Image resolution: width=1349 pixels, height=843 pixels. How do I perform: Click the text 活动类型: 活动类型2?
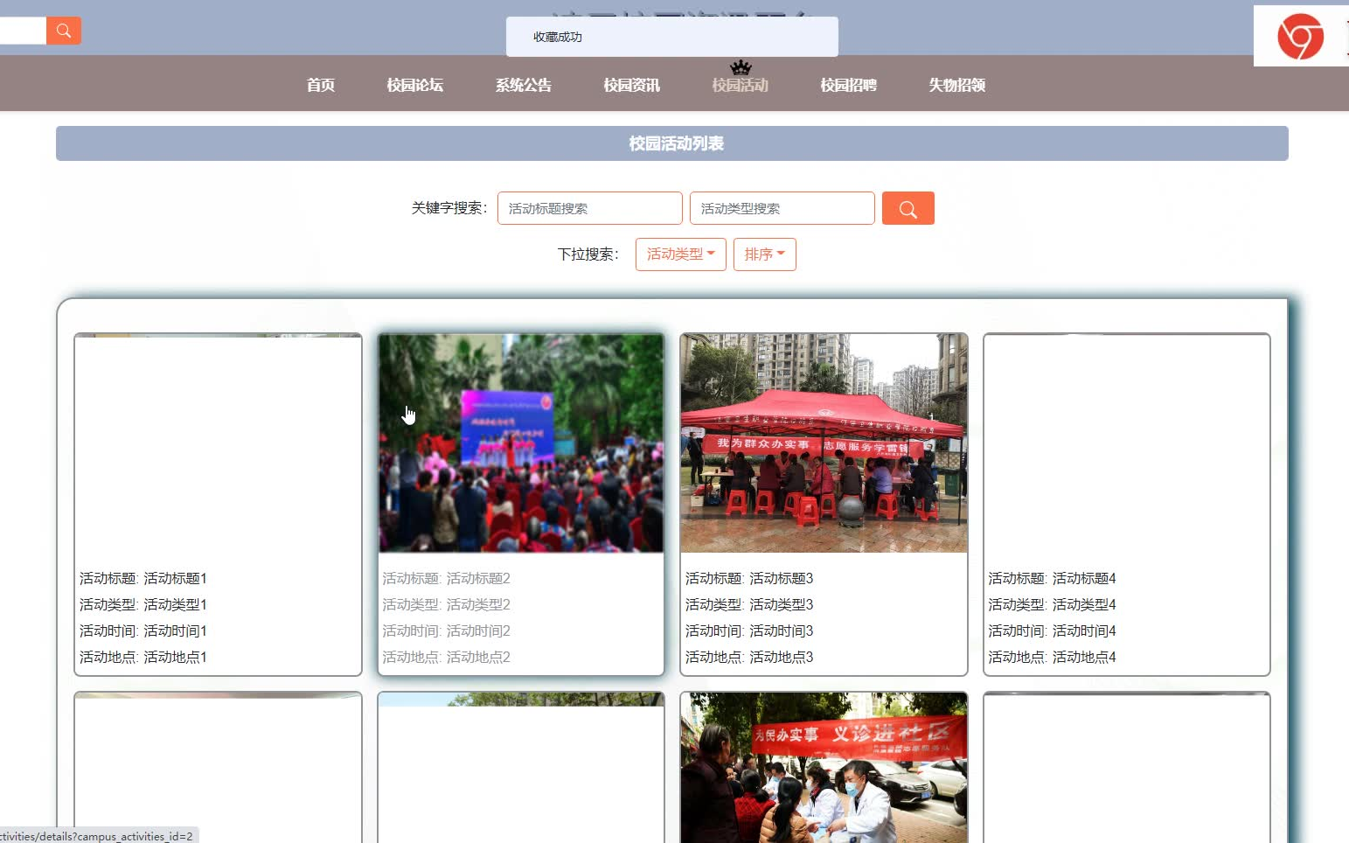tap(446, 604)
